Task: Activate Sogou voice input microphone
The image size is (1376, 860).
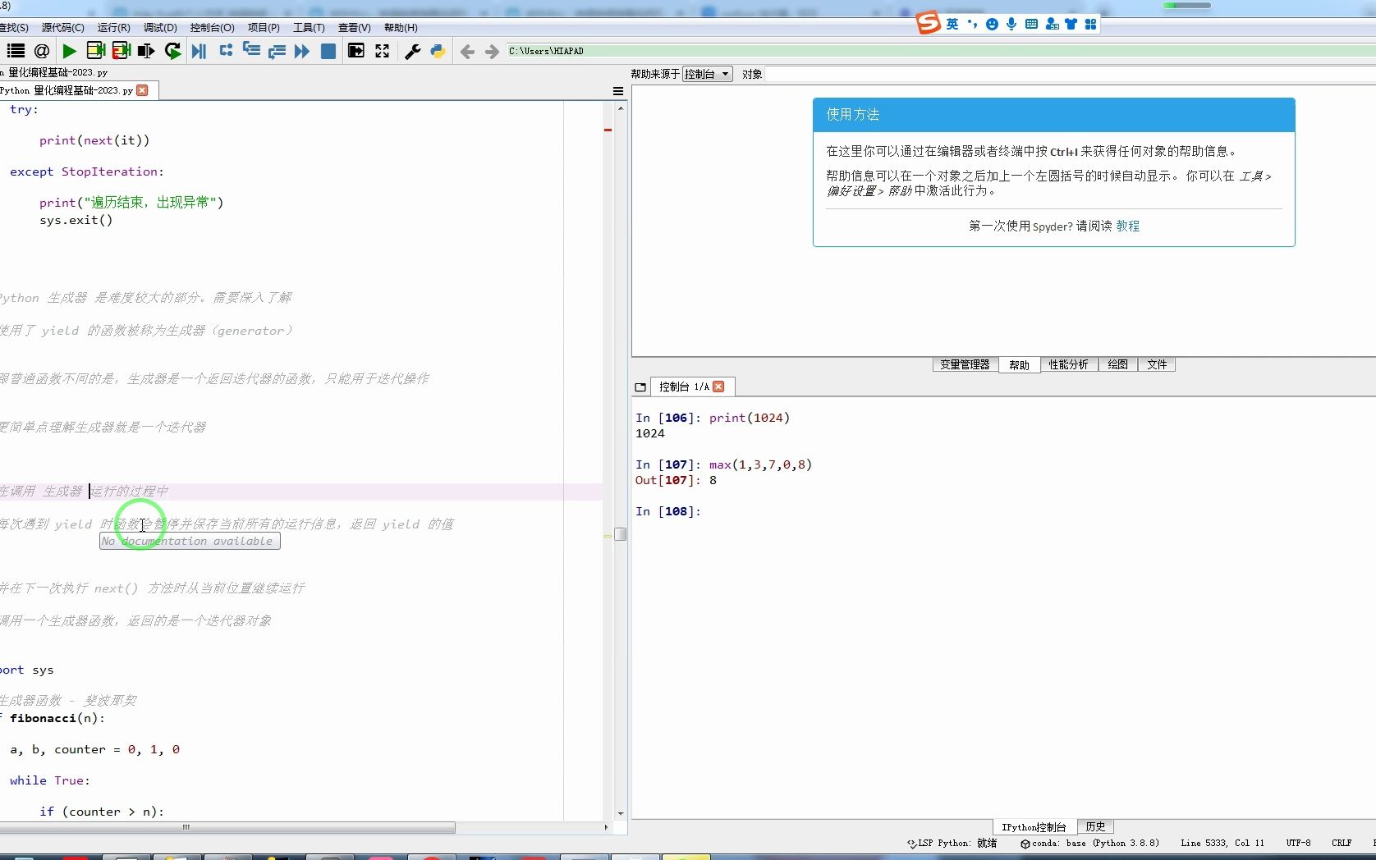Action: (1011, 24)
